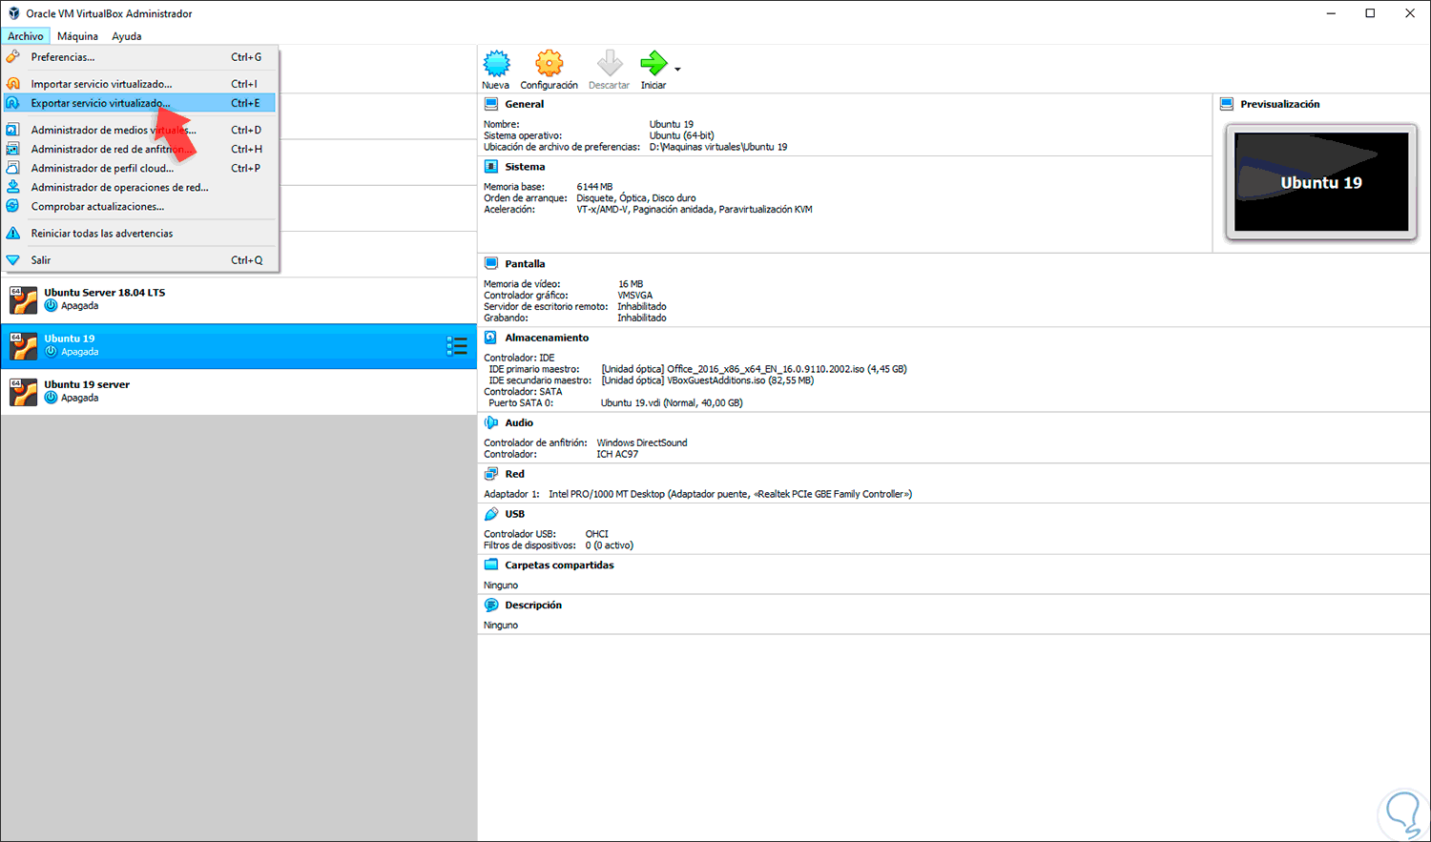Image resolution: width=1431 pixels, height=842 pixels.
Task: Open the Máquina menu
Action: pos(77,36)
